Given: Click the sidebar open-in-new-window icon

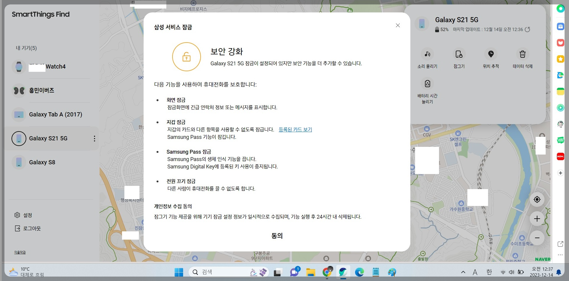Looking at the screenshot, I should [560, 244].
